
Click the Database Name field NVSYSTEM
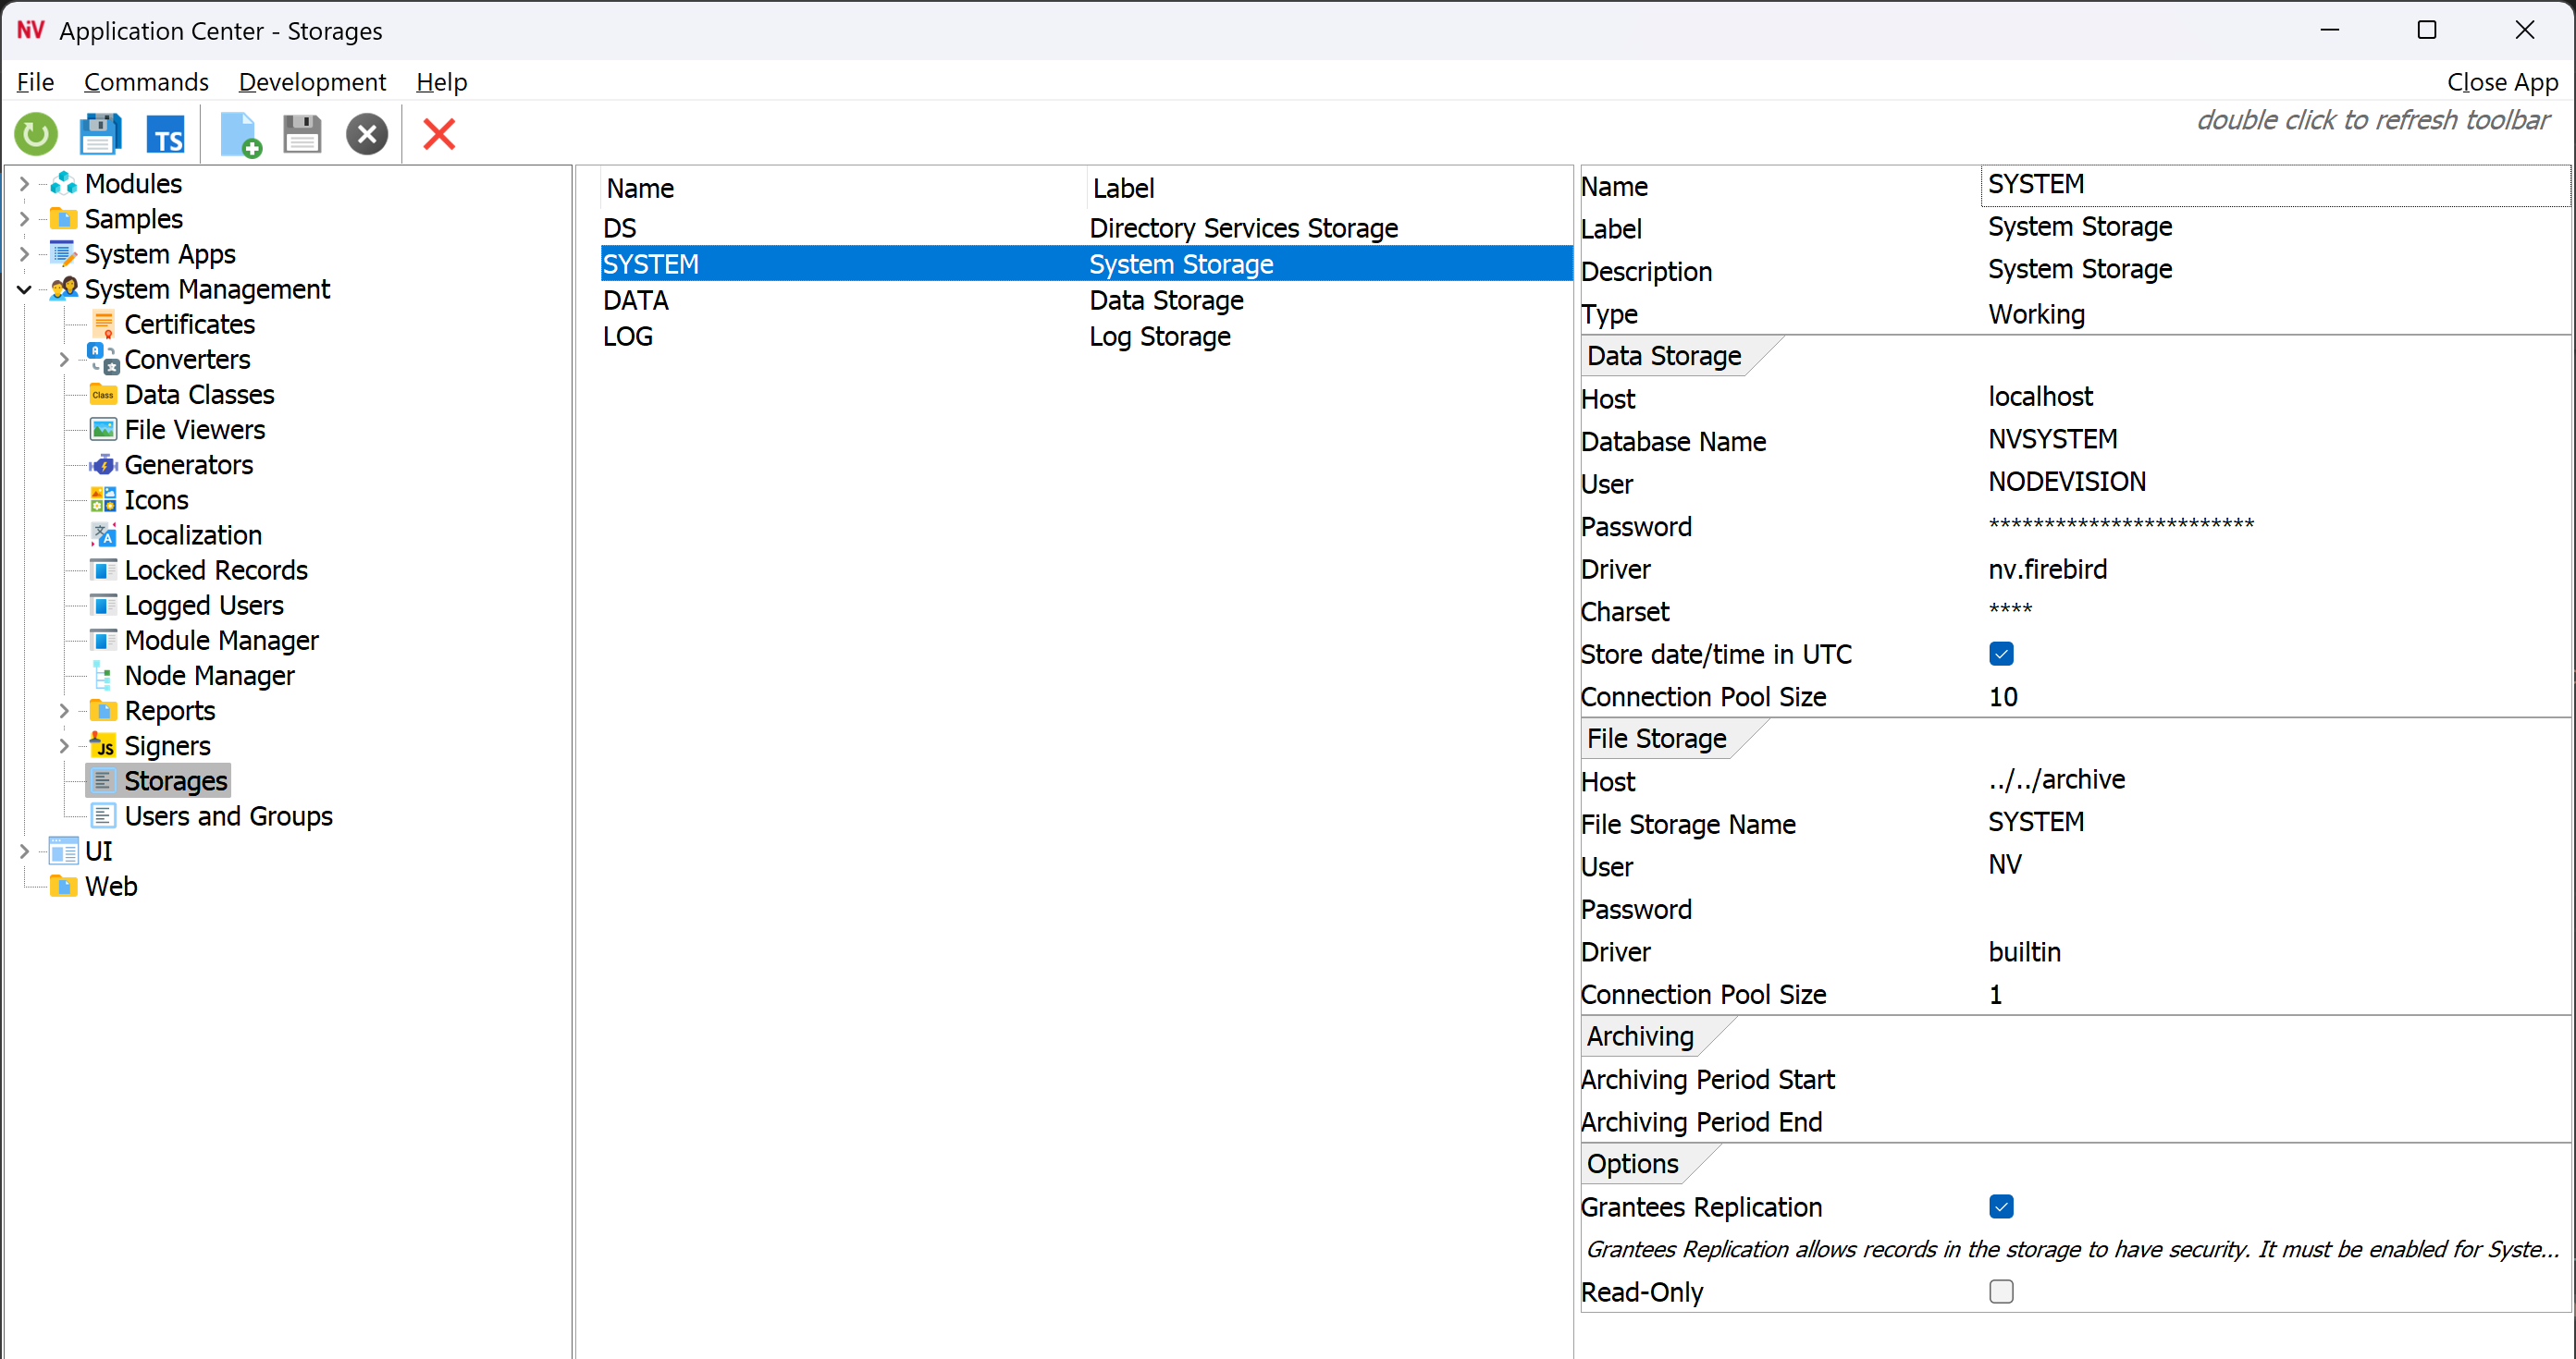2052,440
